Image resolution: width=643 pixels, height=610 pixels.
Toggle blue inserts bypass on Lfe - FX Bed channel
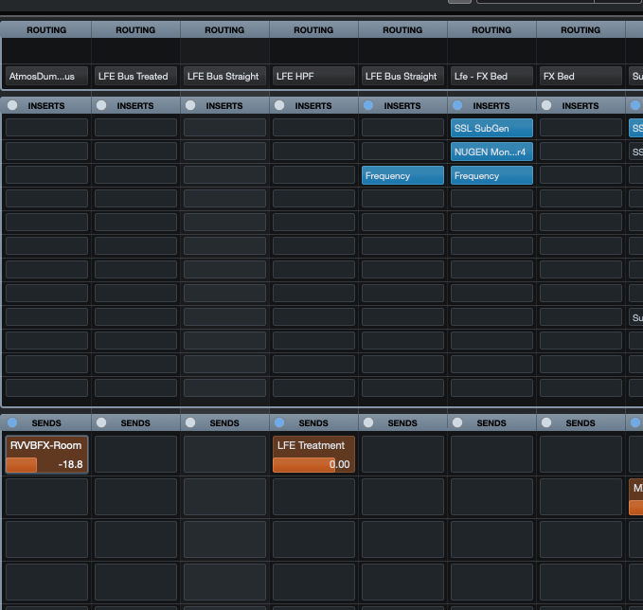tap(457, 105)
